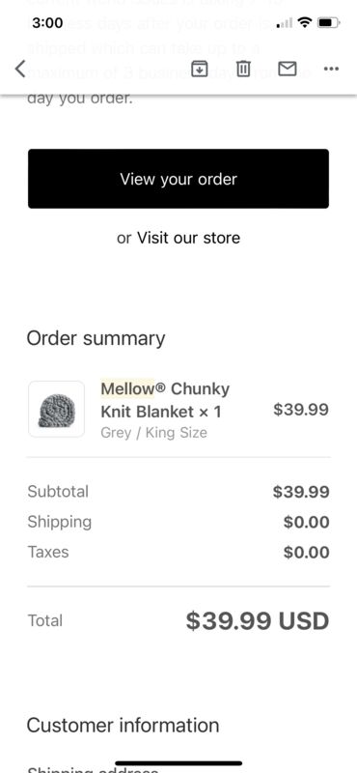Open the Visit our store link

pyautogui.click(x=188, y=238)
